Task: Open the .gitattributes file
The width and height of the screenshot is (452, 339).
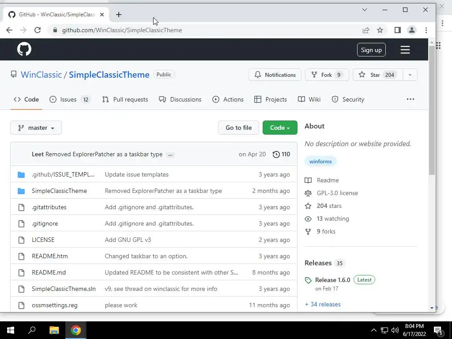Action: pos(49,207)
